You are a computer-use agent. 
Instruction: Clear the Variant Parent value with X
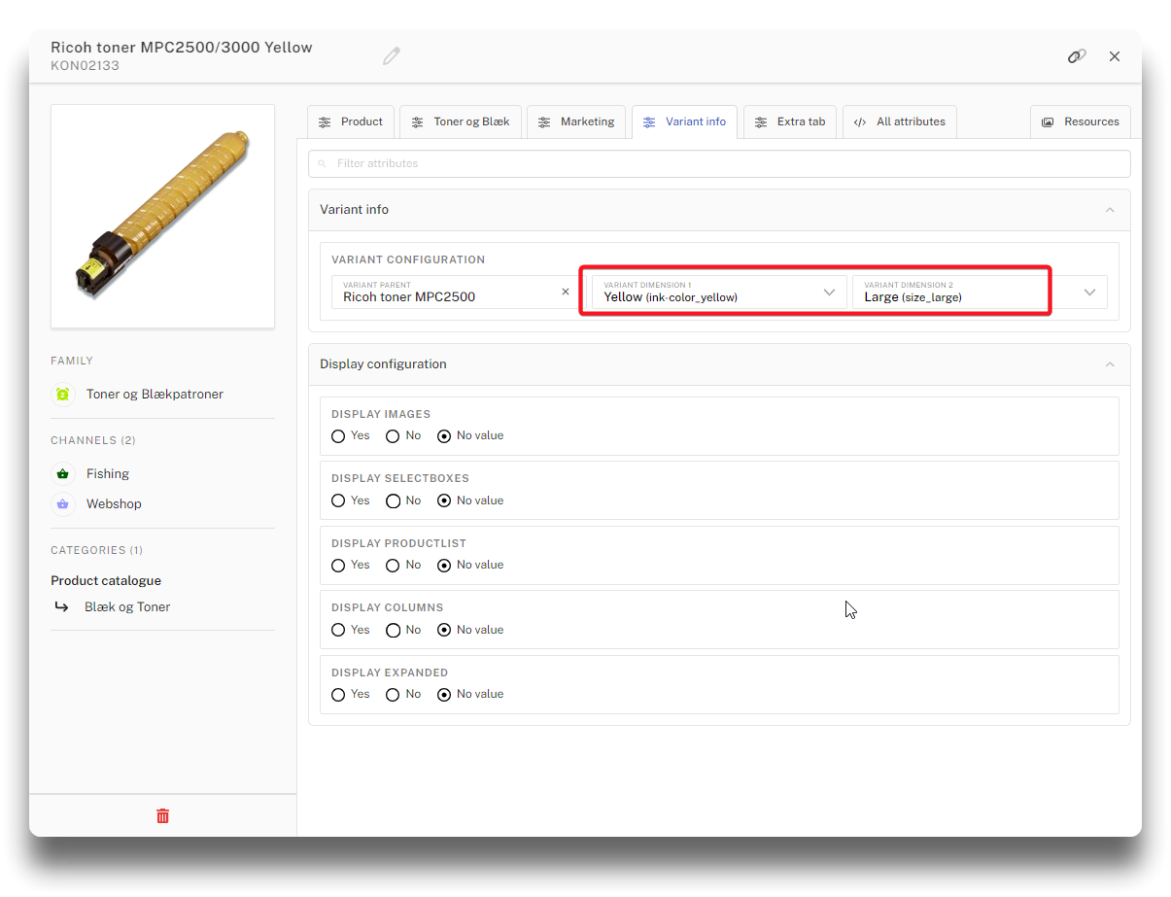566,292
